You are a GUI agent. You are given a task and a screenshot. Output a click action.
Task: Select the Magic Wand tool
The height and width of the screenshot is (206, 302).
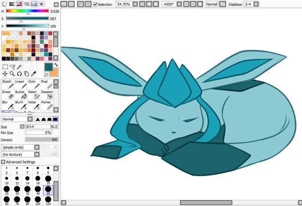click(19, 67)
